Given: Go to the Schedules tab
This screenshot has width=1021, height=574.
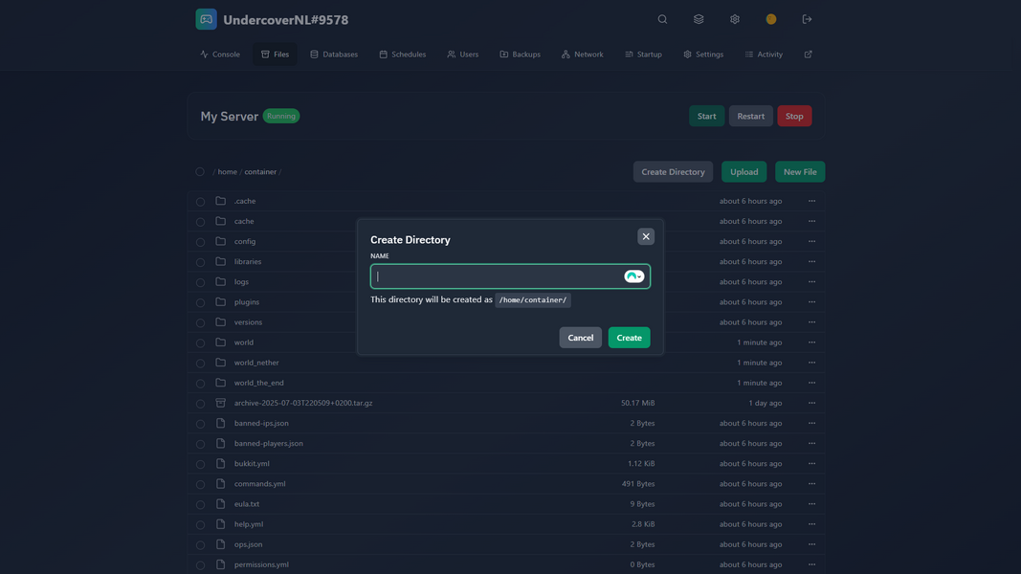Looking at the screenshot, I should point(403,54).
